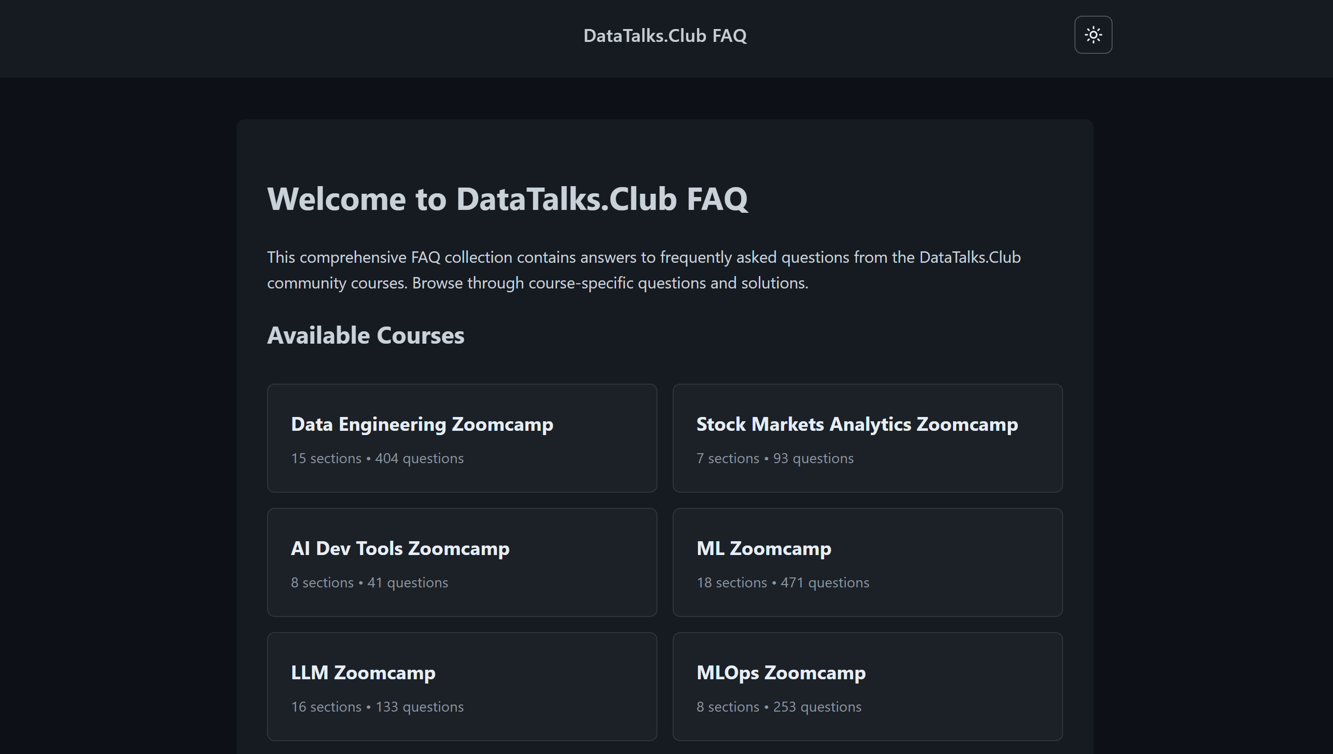Click the '8 sections • 41 questions' text
Viewport: 1333px width, 754px height.
tap(369, 583)
